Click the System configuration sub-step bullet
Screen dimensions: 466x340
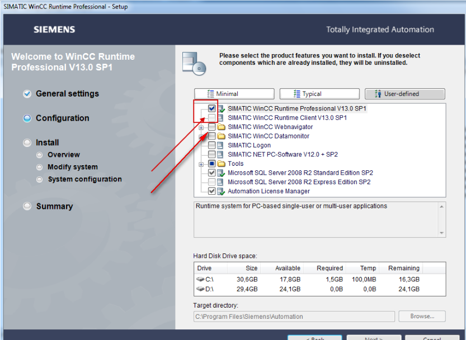(x=39, y=180)
